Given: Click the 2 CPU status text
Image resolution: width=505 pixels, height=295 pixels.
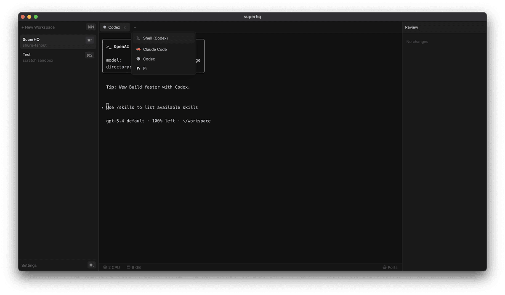Looking at the screenshot, I should coord(114,267).
